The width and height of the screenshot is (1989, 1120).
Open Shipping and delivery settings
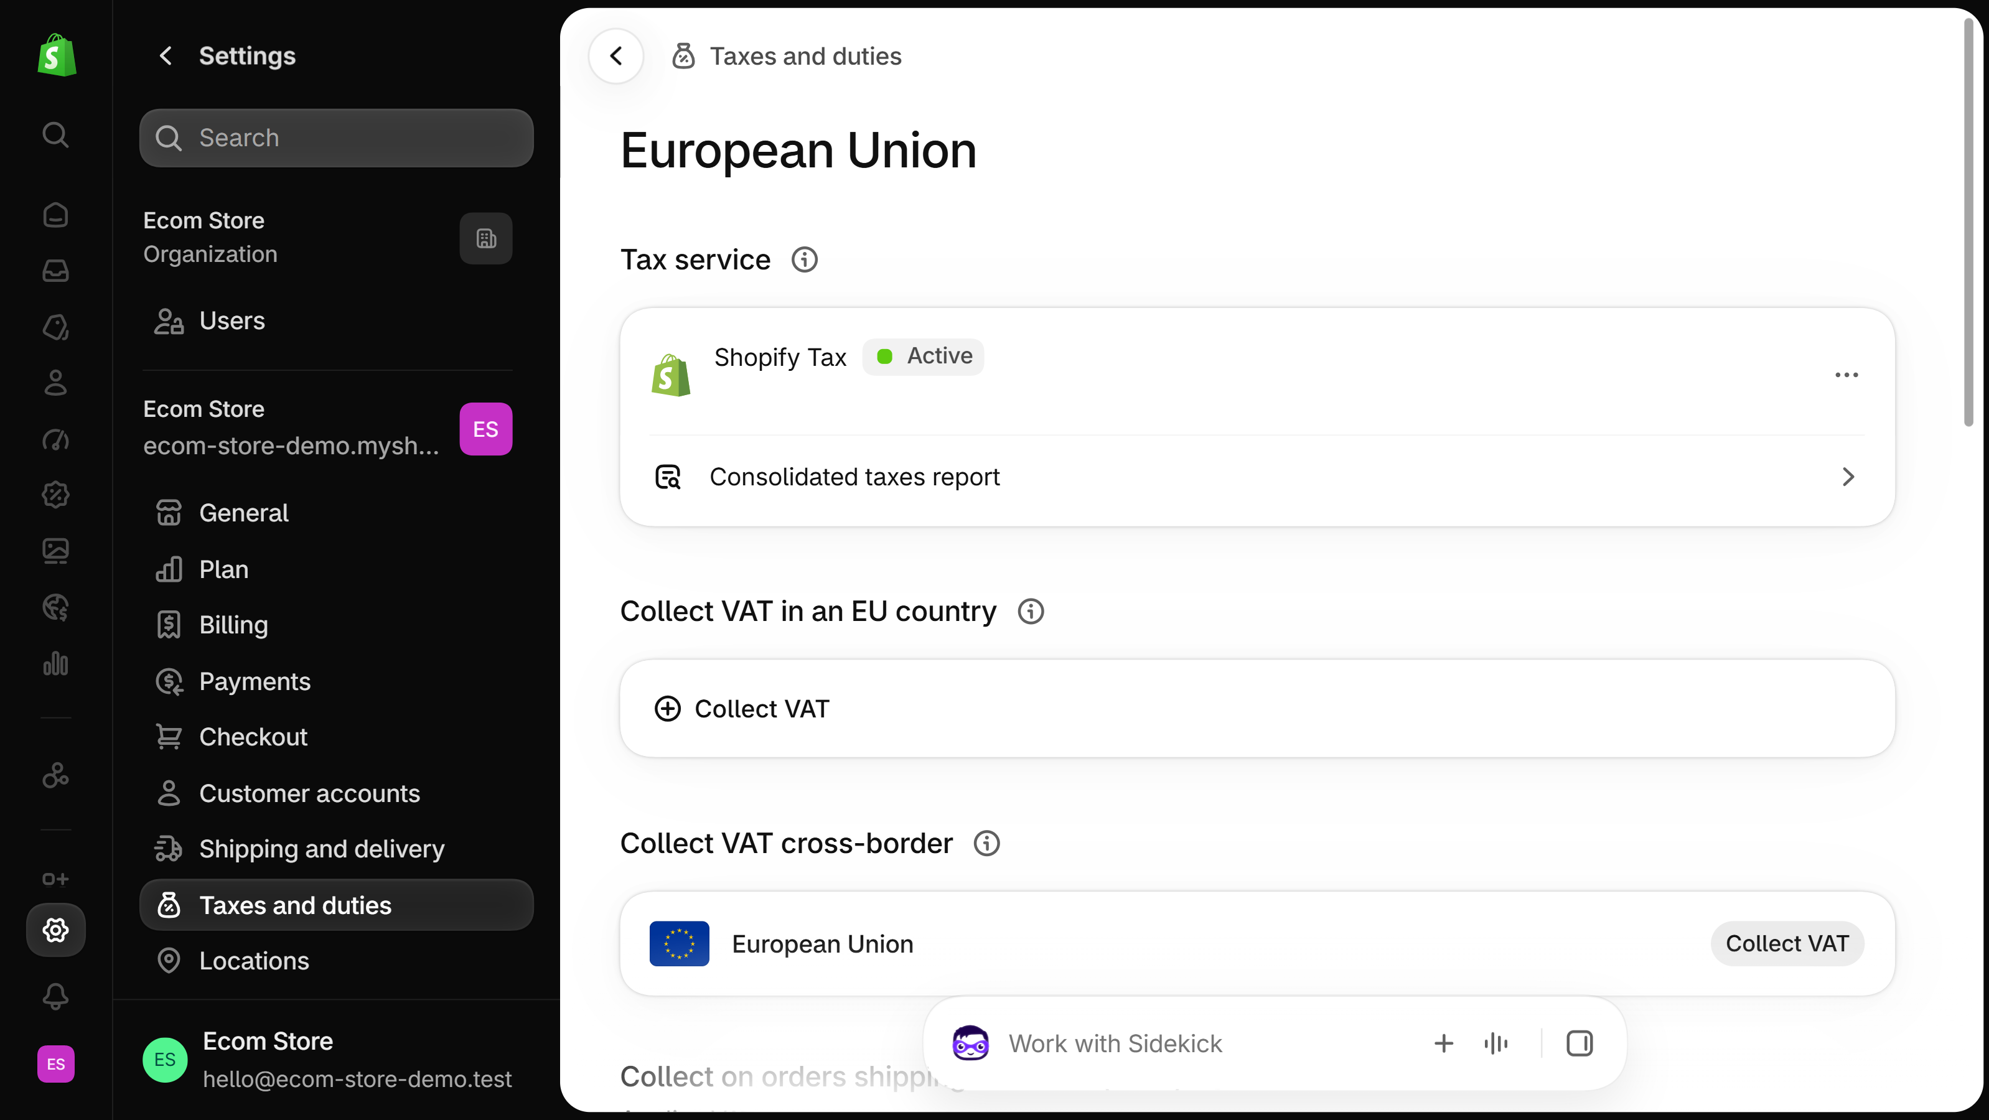[336, 849]
